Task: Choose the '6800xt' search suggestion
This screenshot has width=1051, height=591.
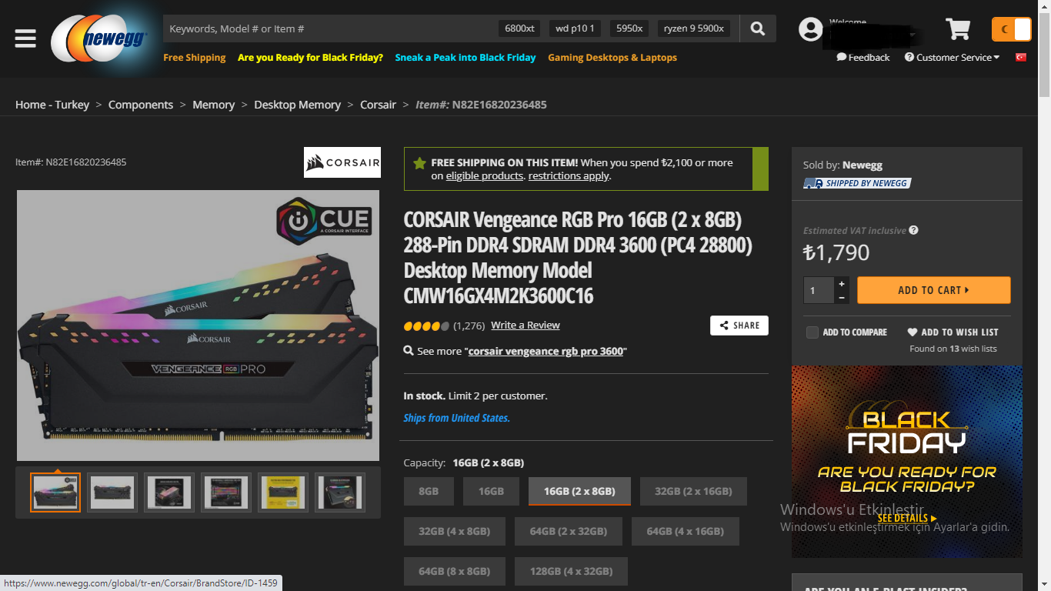Action: tap(520, 28)
